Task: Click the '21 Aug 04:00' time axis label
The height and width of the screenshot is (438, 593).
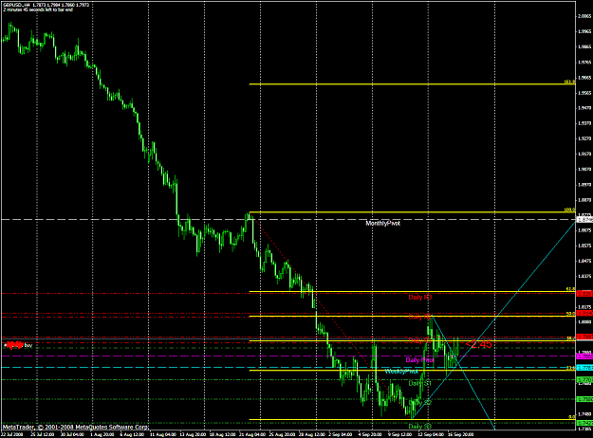Action: tap(252, 434)
